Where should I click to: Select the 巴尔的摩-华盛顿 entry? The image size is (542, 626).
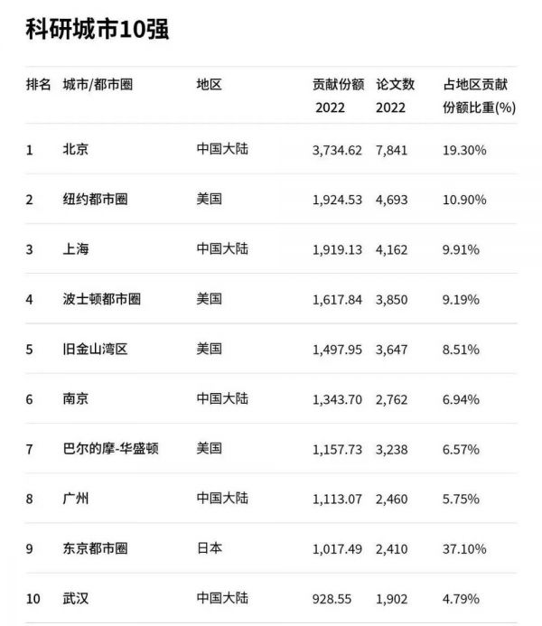pos(110,448)
